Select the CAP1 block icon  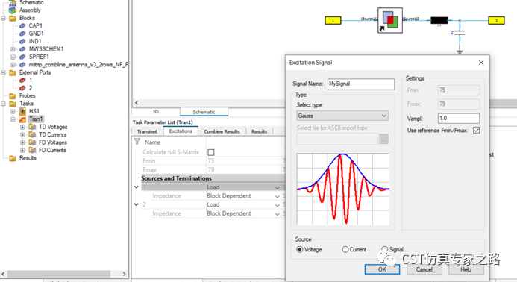pyautogui.click(x=22, y=25)
